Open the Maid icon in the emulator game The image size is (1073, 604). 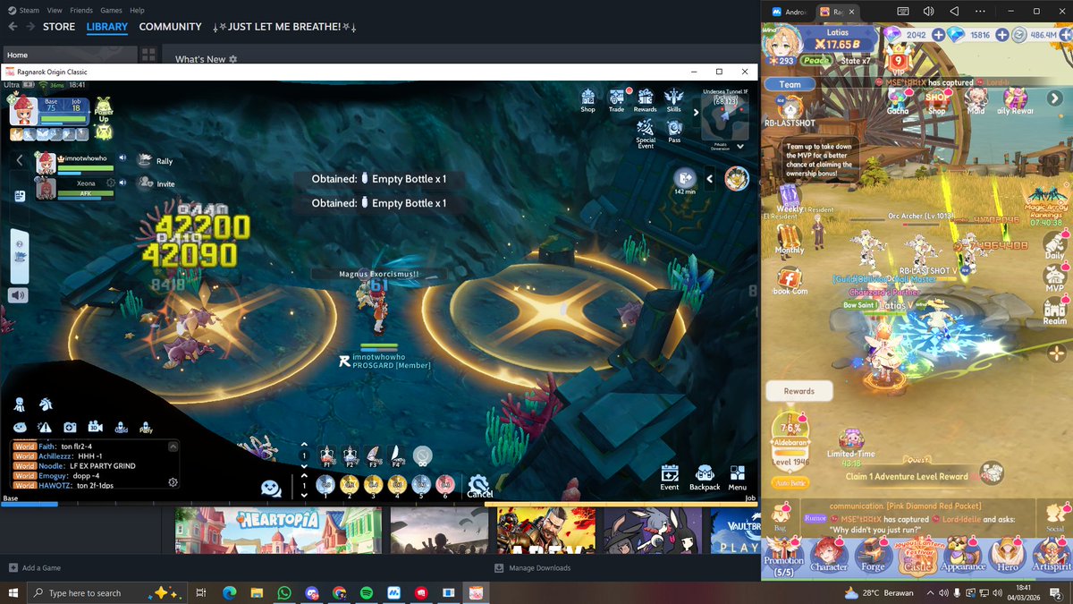coord(976,100)
